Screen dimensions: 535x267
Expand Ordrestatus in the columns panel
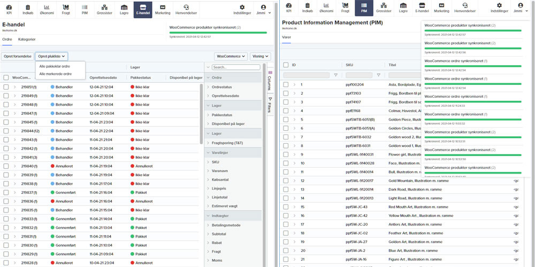point(222,87)
